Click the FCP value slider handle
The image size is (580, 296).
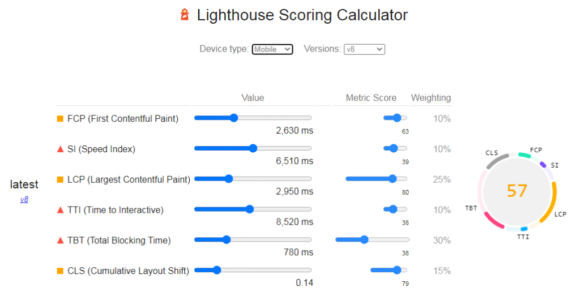coord(234,118)
